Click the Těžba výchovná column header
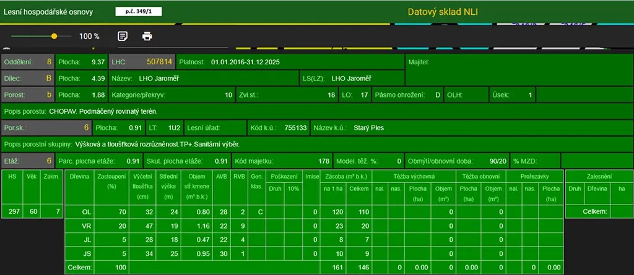634x275 pixels. pyautogui.click(x=413, y=176)
